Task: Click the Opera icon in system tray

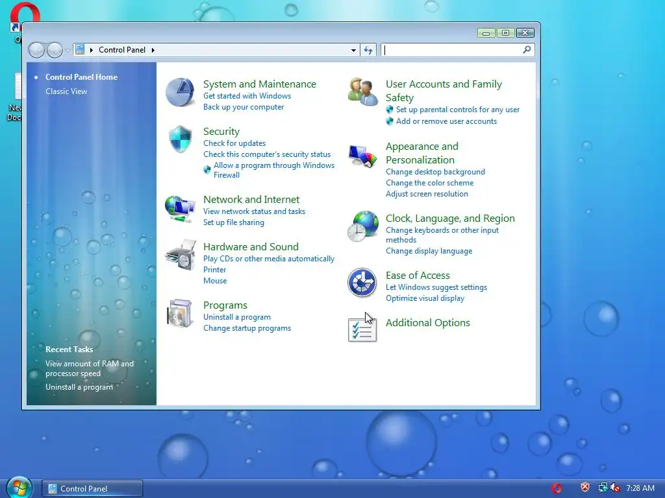Action: click(557, 488)
